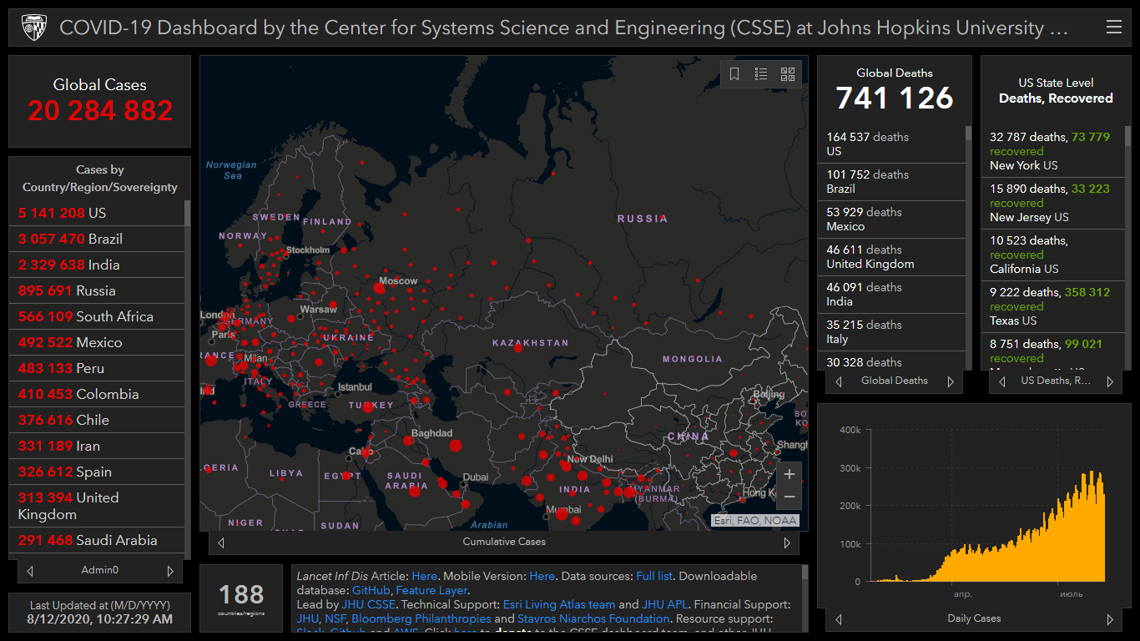
Task: Open the hamburger menu in the header
Action: click(x=1113, y=28)
